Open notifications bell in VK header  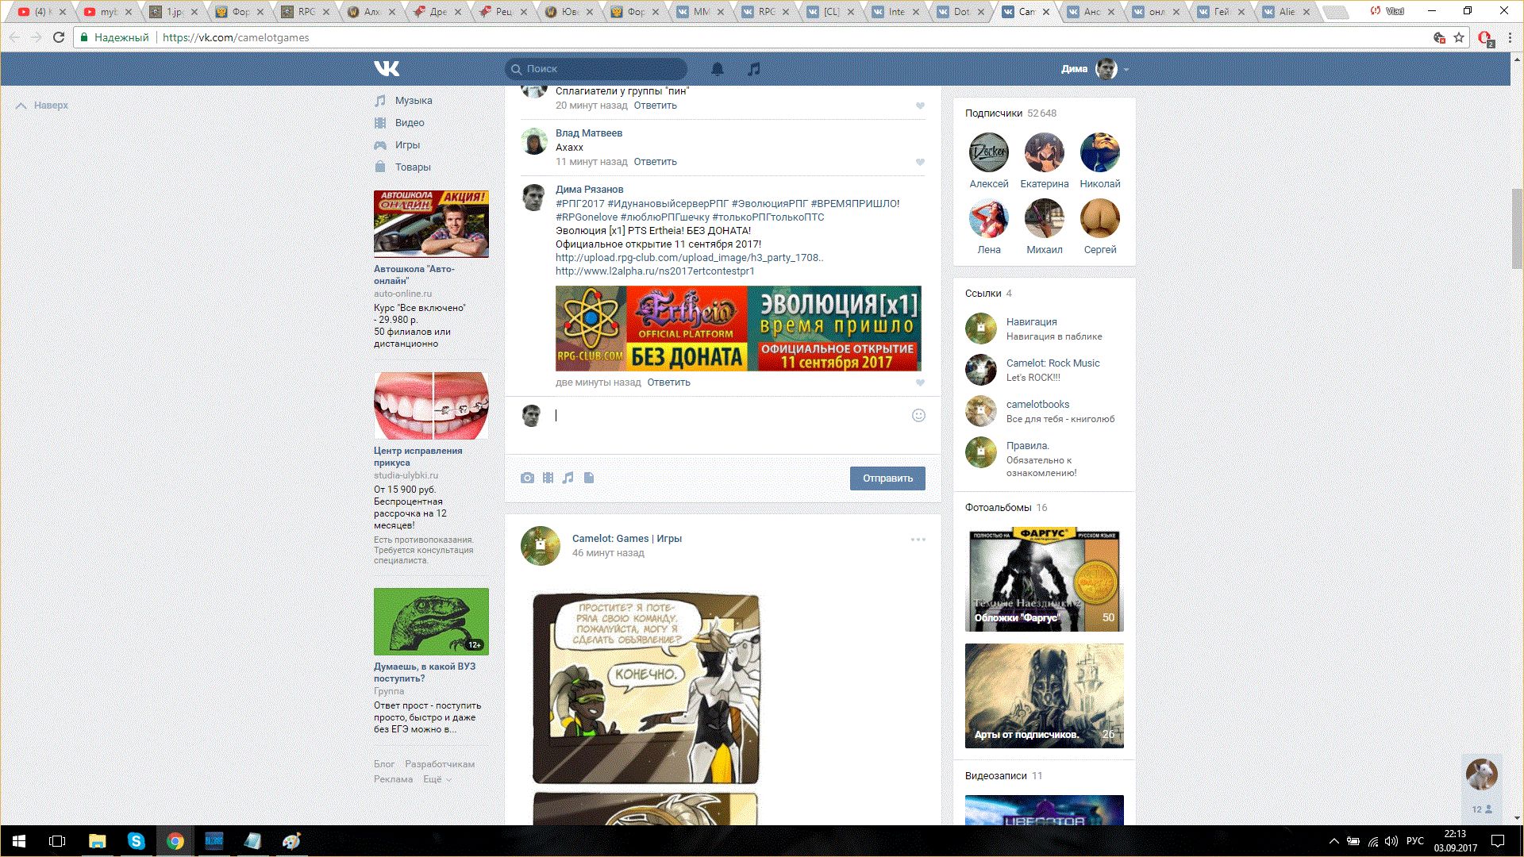coord(718,69)
